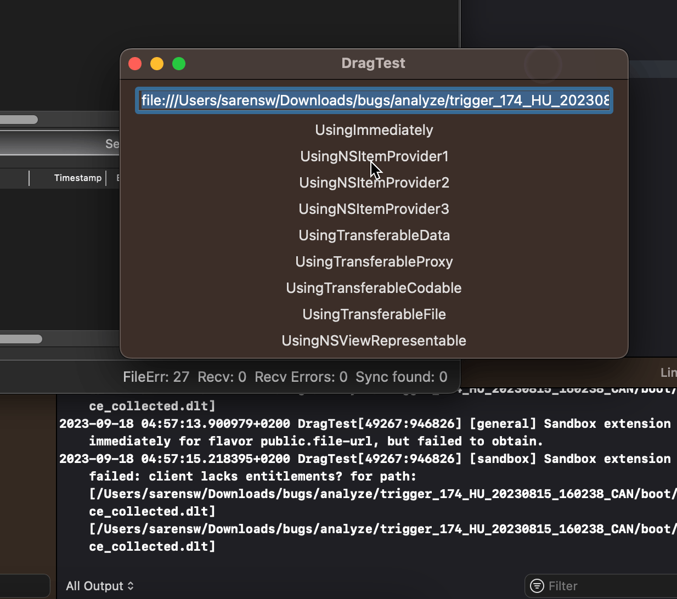Select the UsingNSViewRepresentable item
Viewport: 677px width, 599px height.
[x=374, y=341]
